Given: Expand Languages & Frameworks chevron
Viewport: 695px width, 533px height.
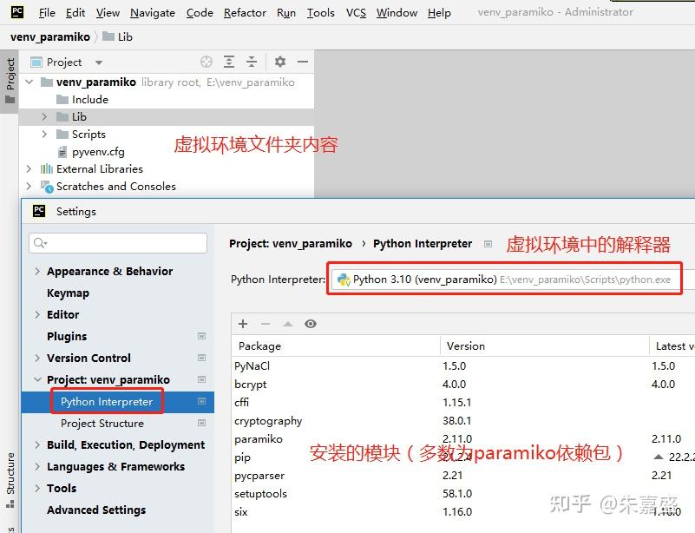Looking at the screenshot, I should click(37, 466).
